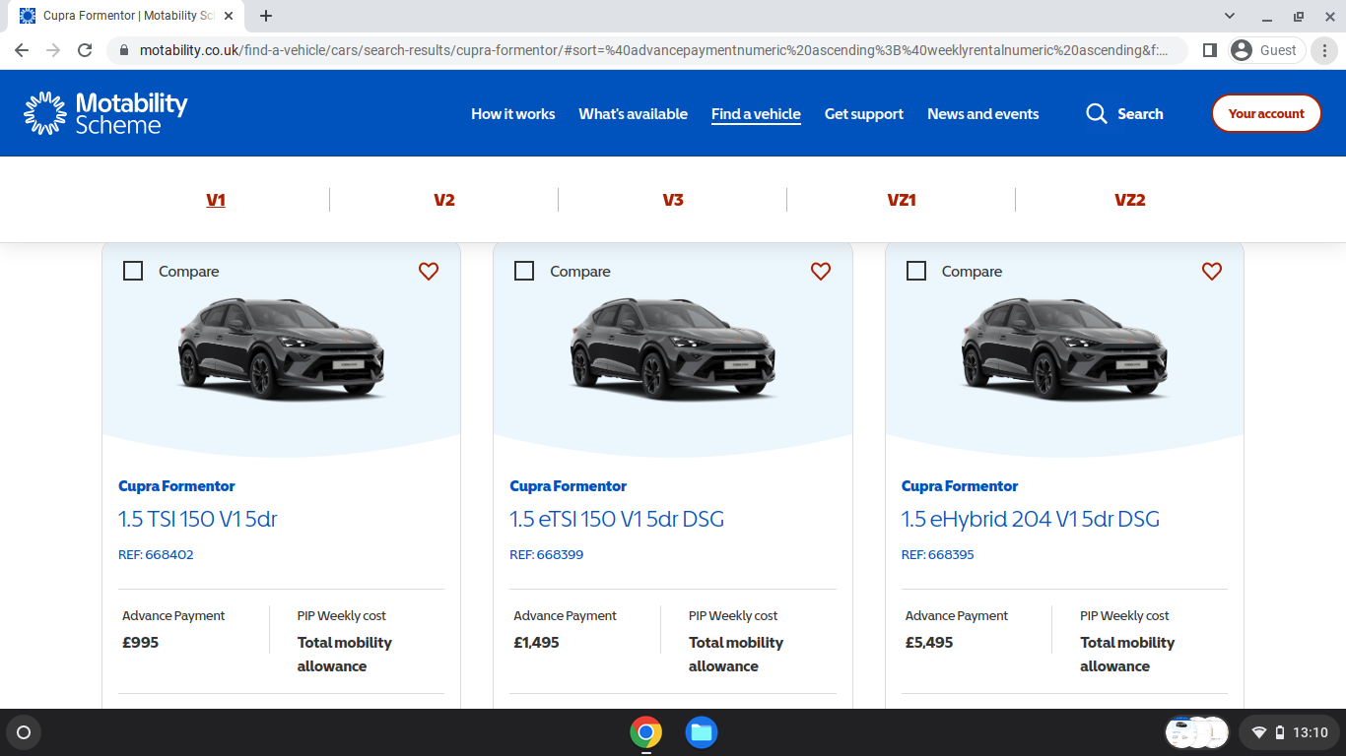Select the VZ1 trim tab
Screen dimensions: 1346x756
(902, 200)
